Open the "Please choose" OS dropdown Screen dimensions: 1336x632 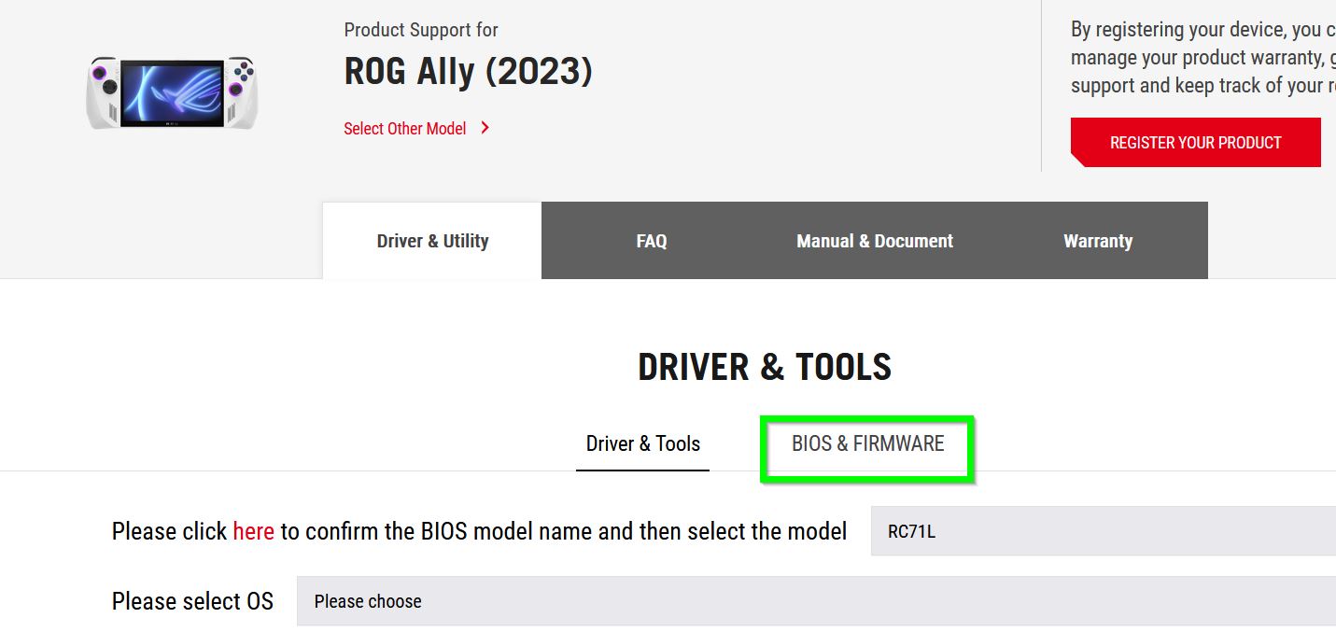pyautogui.click(x=816, y=601)
